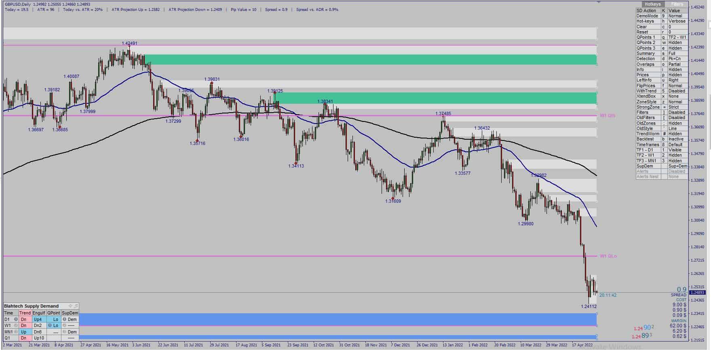
Task: Click the MN1 SupDem info icon
Action: [64, 332]
